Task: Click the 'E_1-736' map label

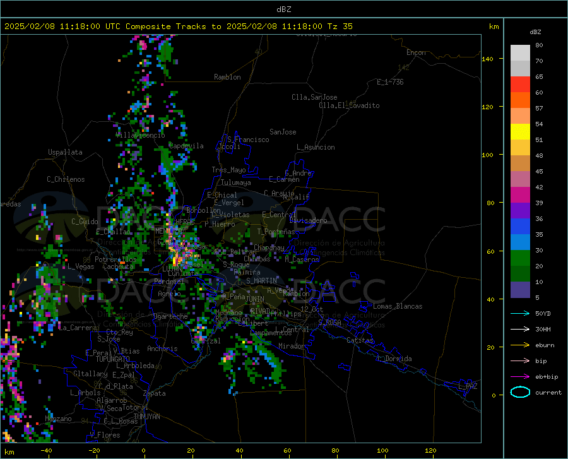Action: [390, 82]
